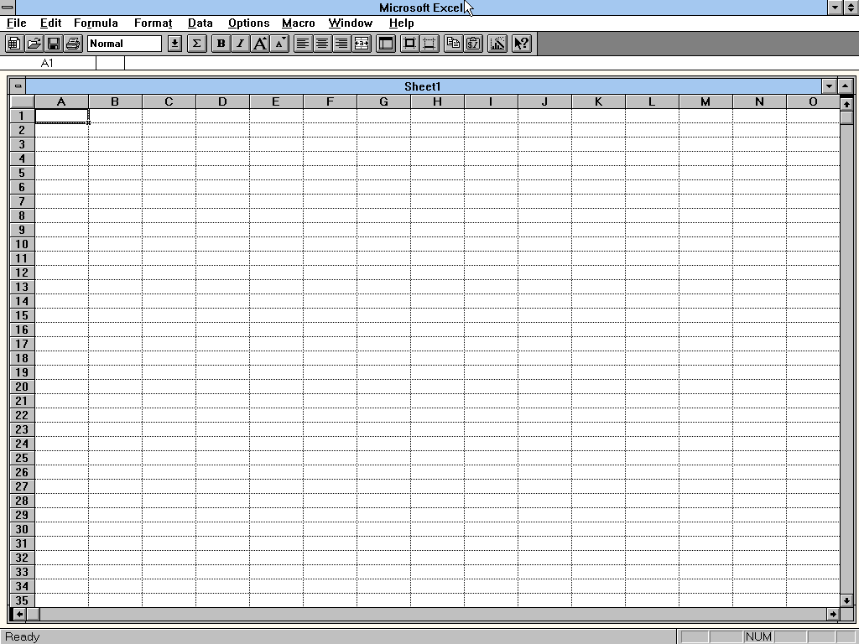The width and height of the screenshot is (859, 644).
Task: Select the active cell A1
Action: [61, 116]
